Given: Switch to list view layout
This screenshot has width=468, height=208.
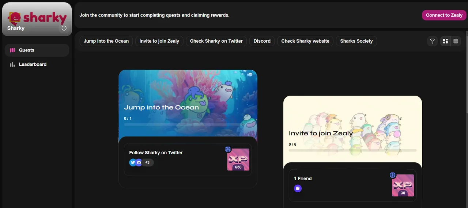Looking at the screenshot, I should click(x=456, y=41).
